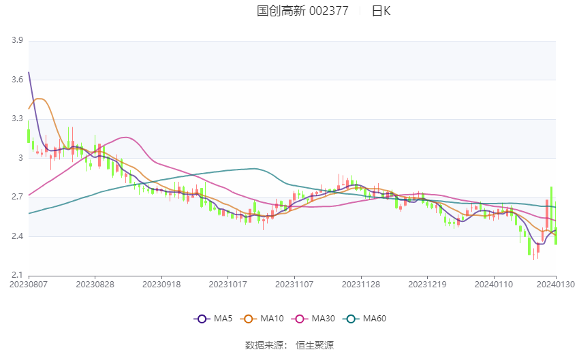579x352 pixels.
Task: Click the y-axis value 2.1
Action: [x=17, y=275]
